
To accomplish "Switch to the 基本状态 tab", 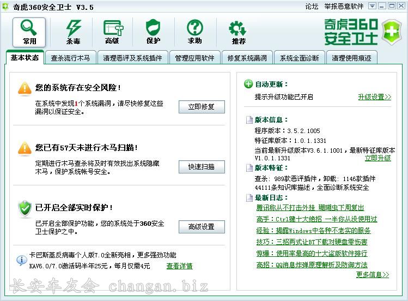I will point(25,58).
